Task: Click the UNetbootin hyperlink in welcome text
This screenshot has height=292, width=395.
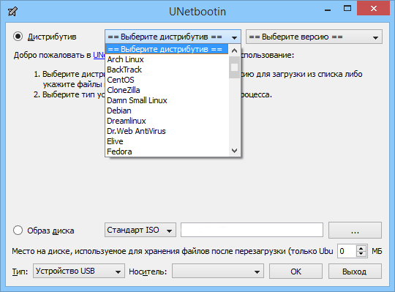Action: pos(99,55)
